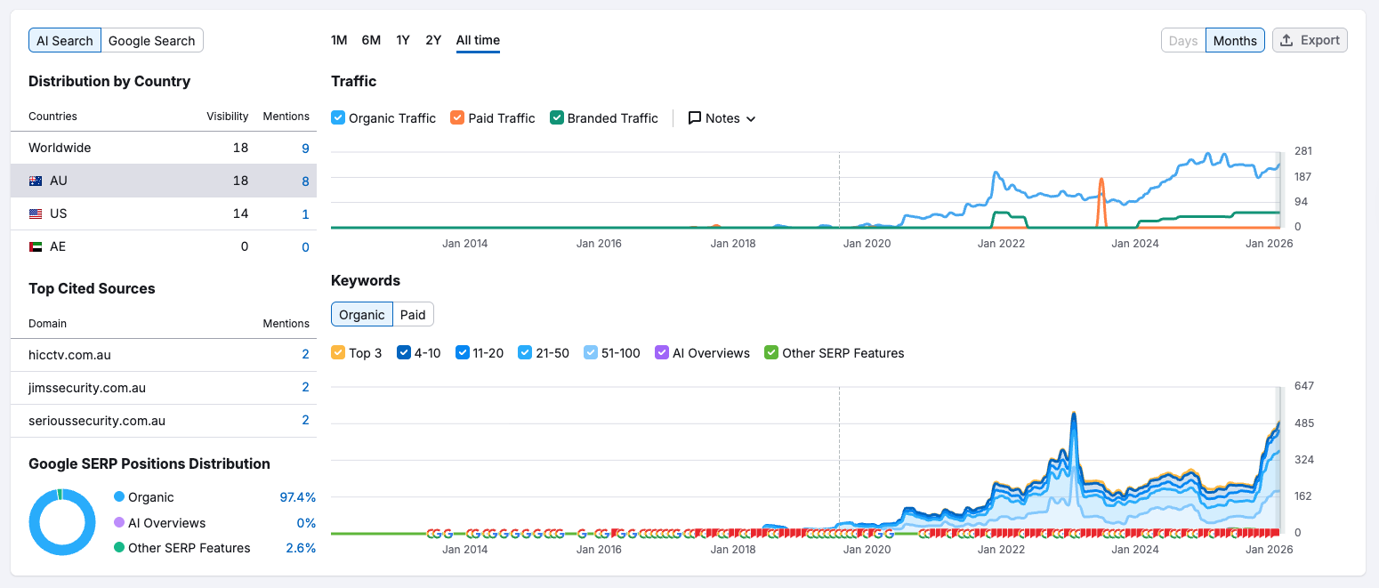Select the Days granularity button
This screenshot has width=1379, height=588.
(x=1182, y=41)
